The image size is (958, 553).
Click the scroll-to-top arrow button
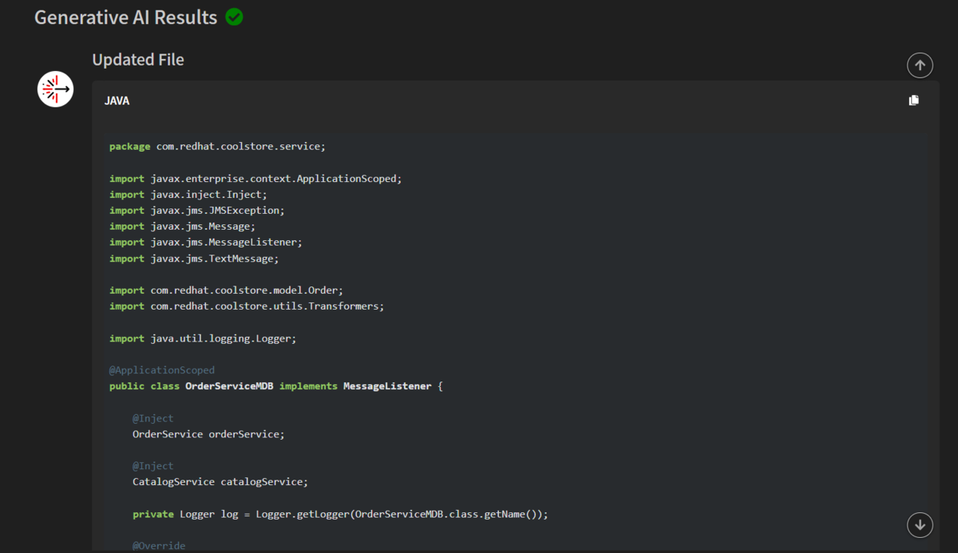point(920,65)
